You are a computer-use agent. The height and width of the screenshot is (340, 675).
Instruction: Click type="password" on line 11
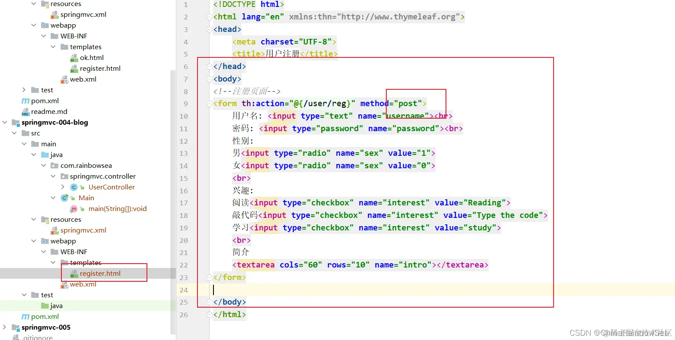[328, 129]
